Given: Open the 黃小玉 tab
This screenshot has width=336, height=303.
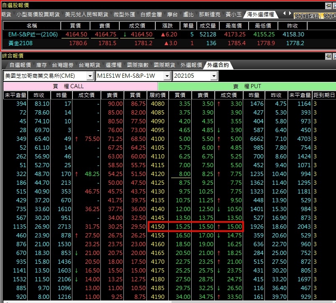Looking at the screenshot, I should coord(233,14).
